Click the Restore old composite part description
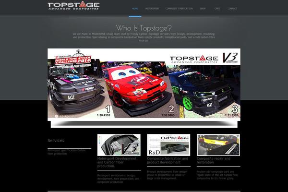The width and height of the screenshot is (288, 192). 217,175
